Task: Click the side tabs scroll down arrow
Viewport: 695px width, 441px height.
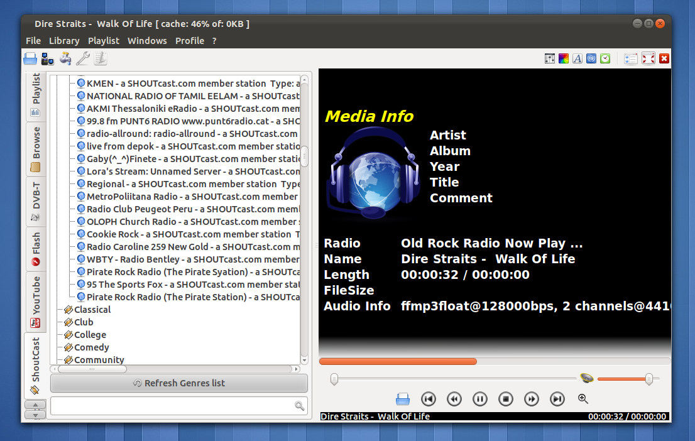Action: click(x=35, y=415)
